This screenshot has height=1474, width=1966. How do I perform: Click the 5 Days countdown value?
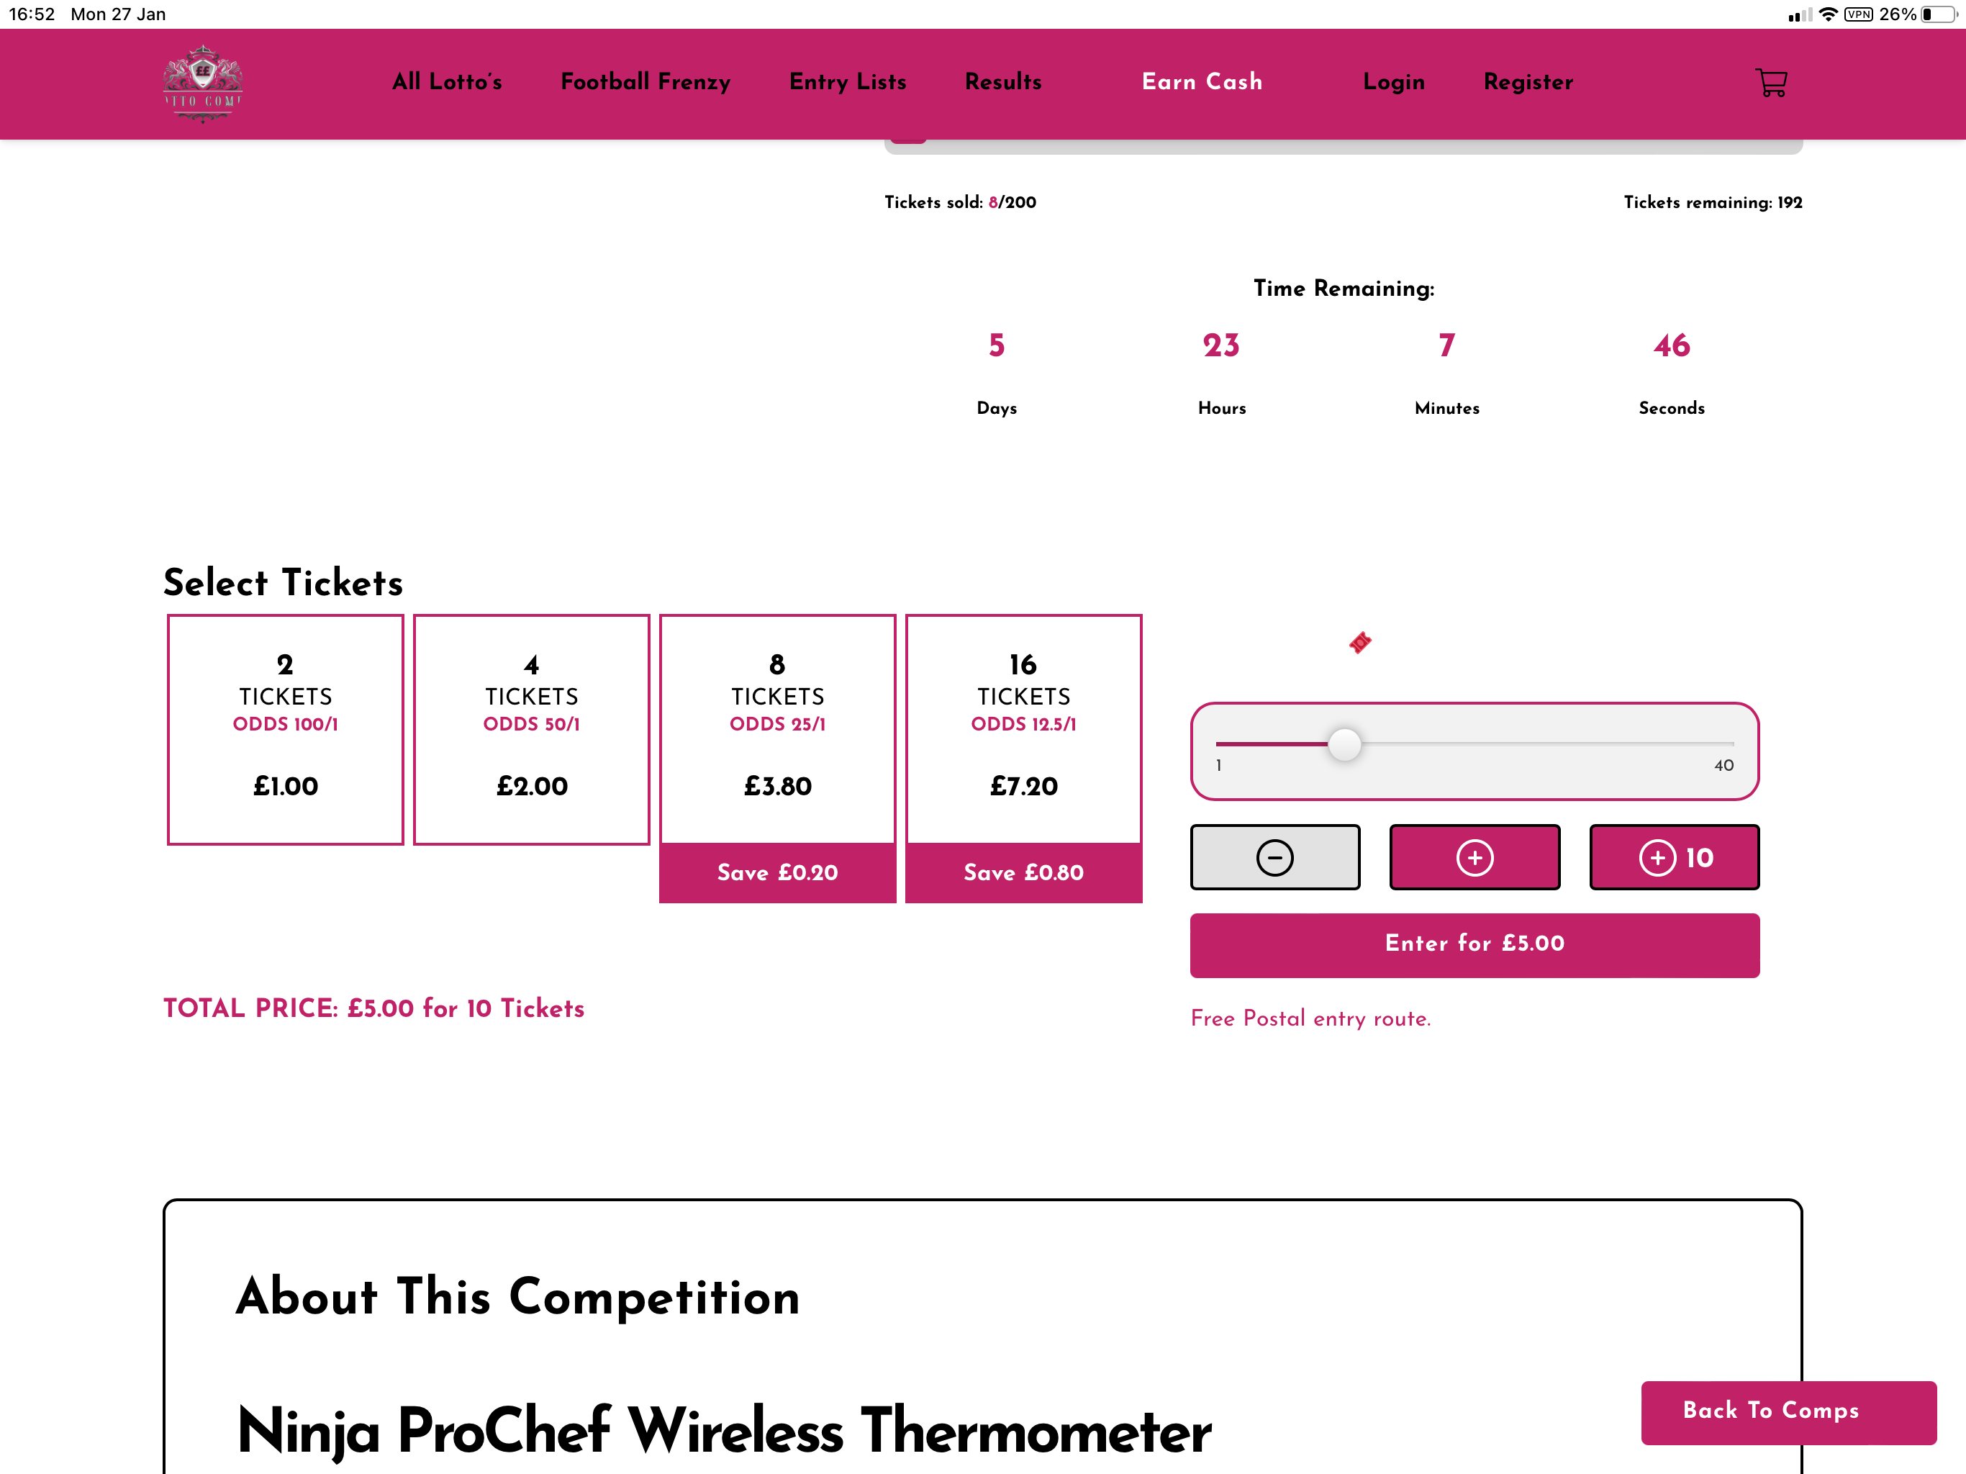click(997, 345)
